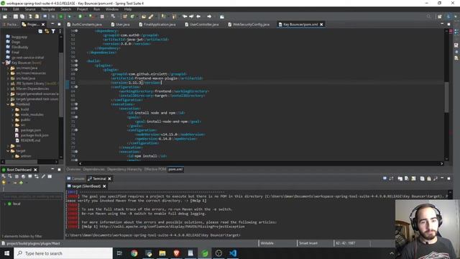The image size is (460, 259).
Task: Collapse the frontend folder
Action: click(x=8, y=104)
